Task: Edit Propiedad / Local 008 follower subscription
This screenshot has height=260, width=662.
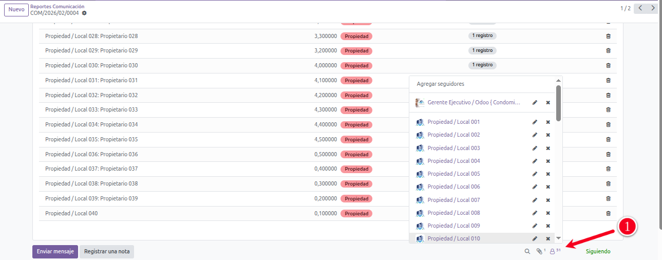Action: point(535,213)
